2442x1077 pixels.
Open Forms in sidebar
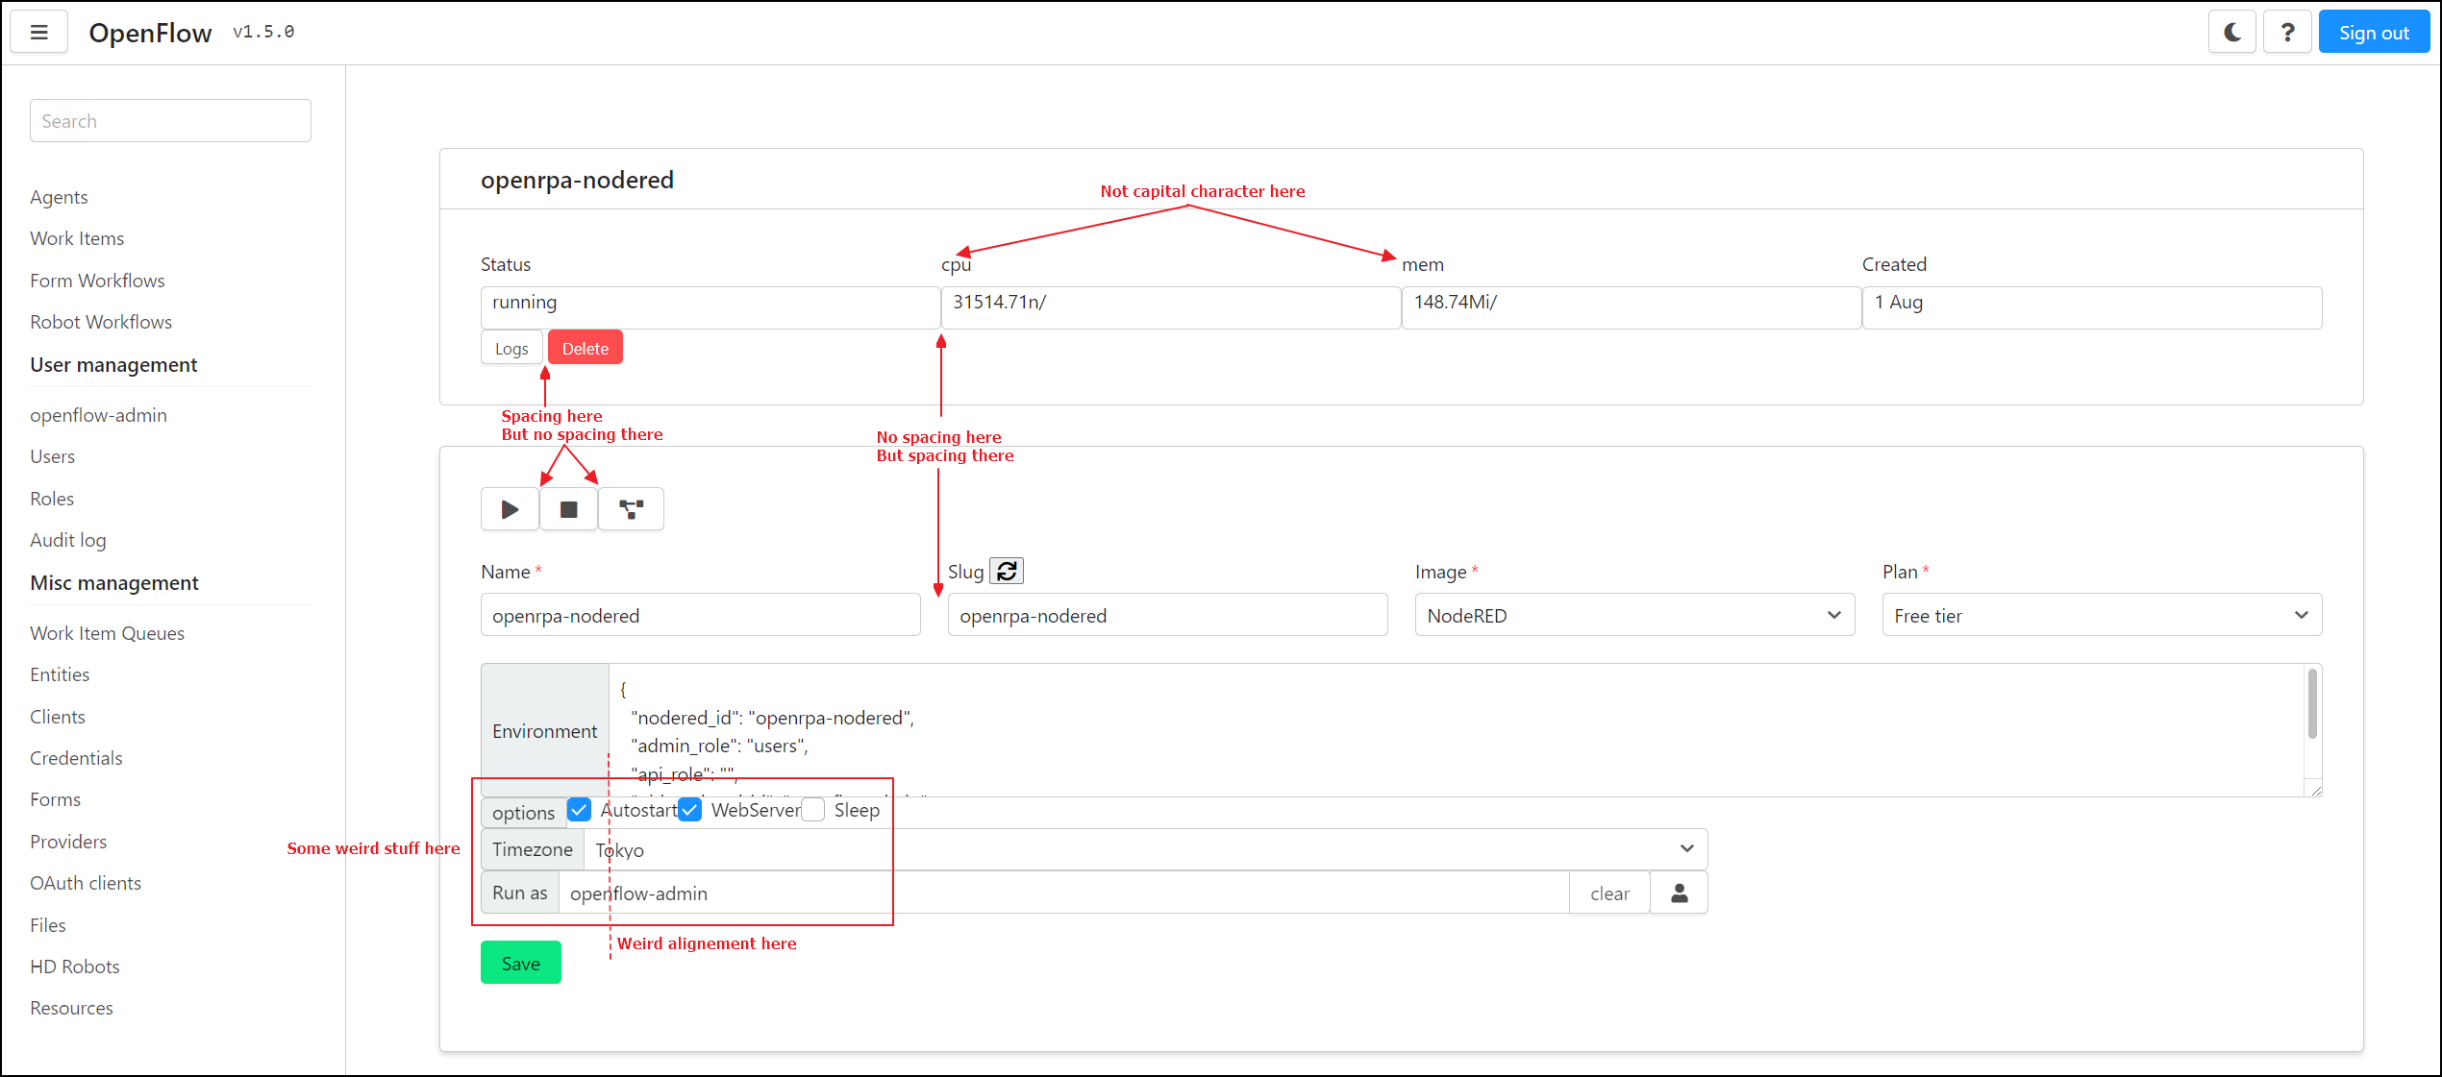[x=55, y=799]
